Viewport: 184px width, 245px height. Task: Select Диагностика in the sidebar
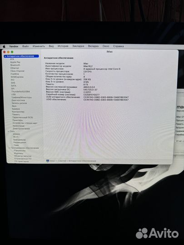coord(18,100)
